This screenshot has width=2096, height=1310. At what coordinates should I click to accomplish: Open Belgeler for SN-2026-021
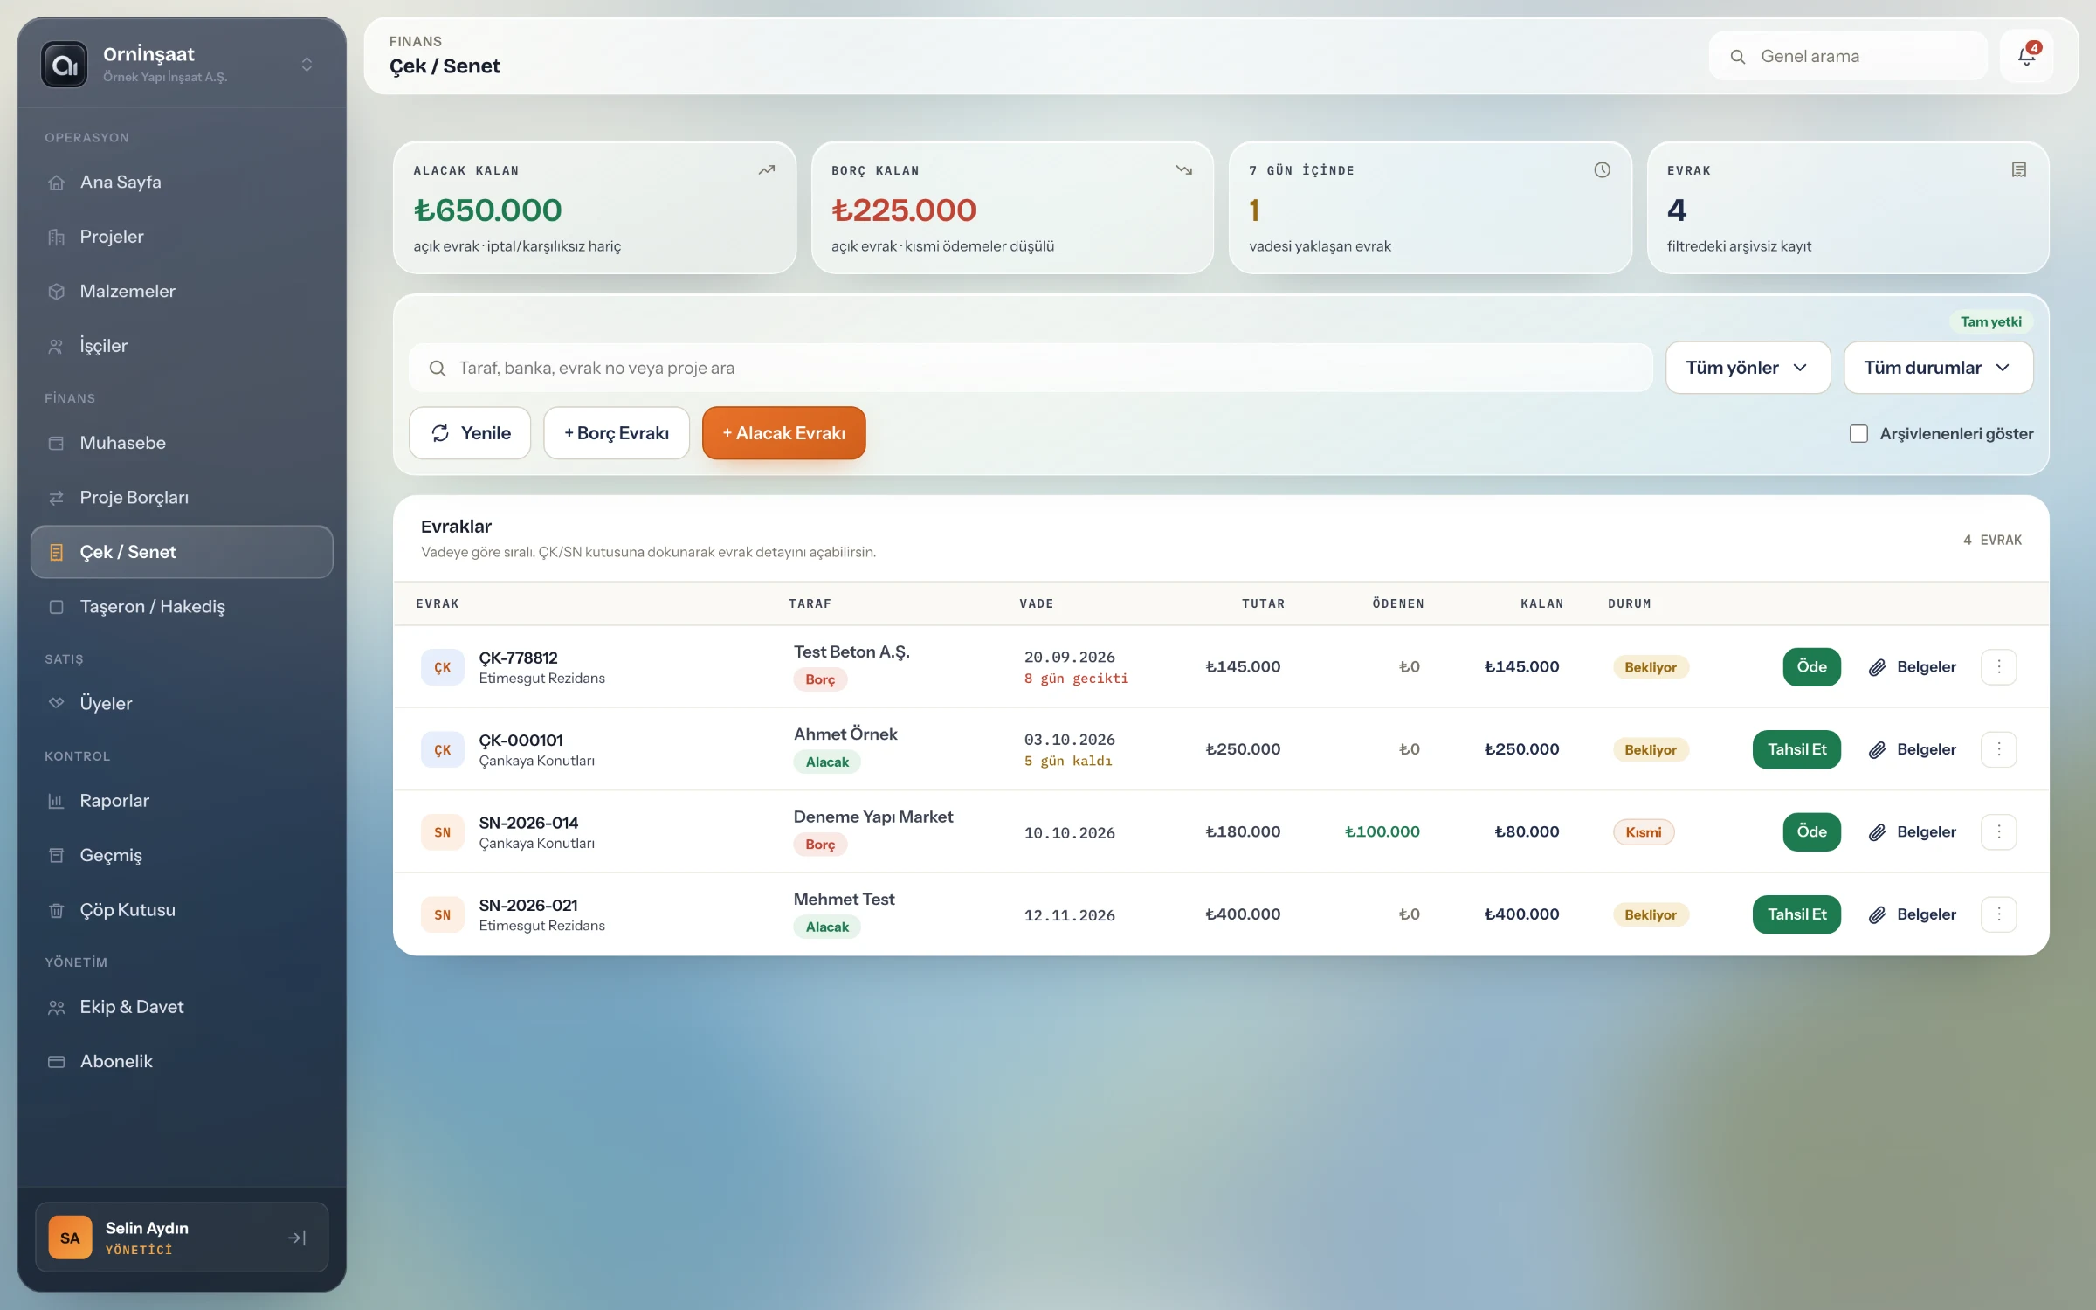click(1913, 914)
